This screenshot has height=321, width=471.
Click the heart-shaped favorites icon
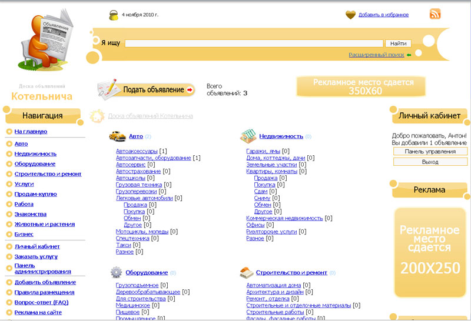click(350, 15)
